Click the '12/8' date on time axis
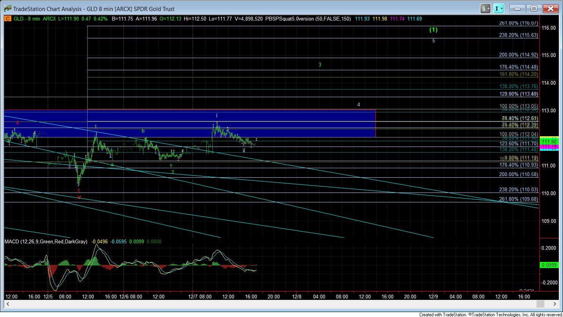The height and width of the screenshot is (317, 563). point(296,296)
